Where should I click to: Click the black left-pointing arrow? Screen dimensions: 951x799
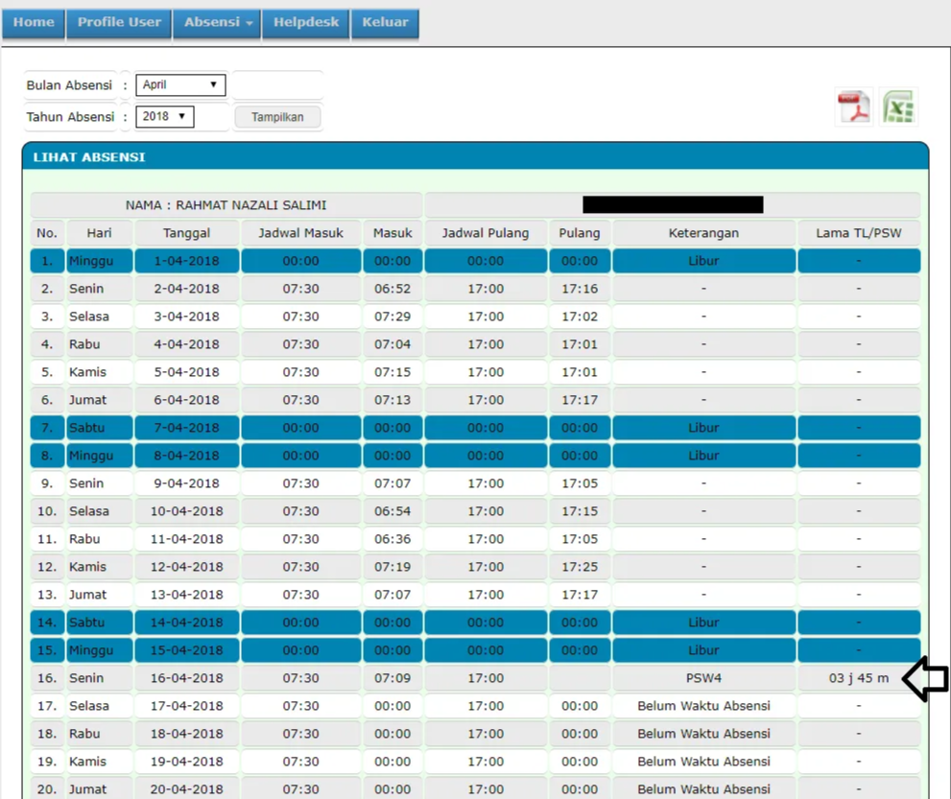tap(925, 678)
